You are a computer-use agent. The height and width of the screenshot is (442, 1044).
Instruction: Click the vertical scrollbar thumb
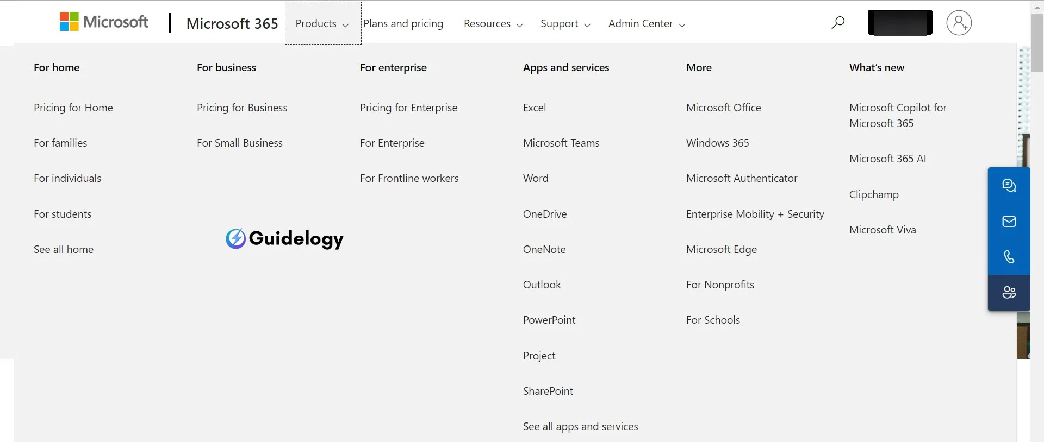(1037, 42)
